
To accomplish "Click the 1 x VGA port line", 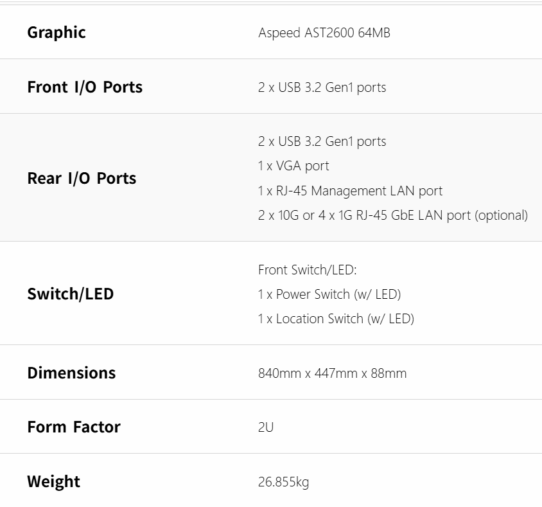I will point(293,166).
